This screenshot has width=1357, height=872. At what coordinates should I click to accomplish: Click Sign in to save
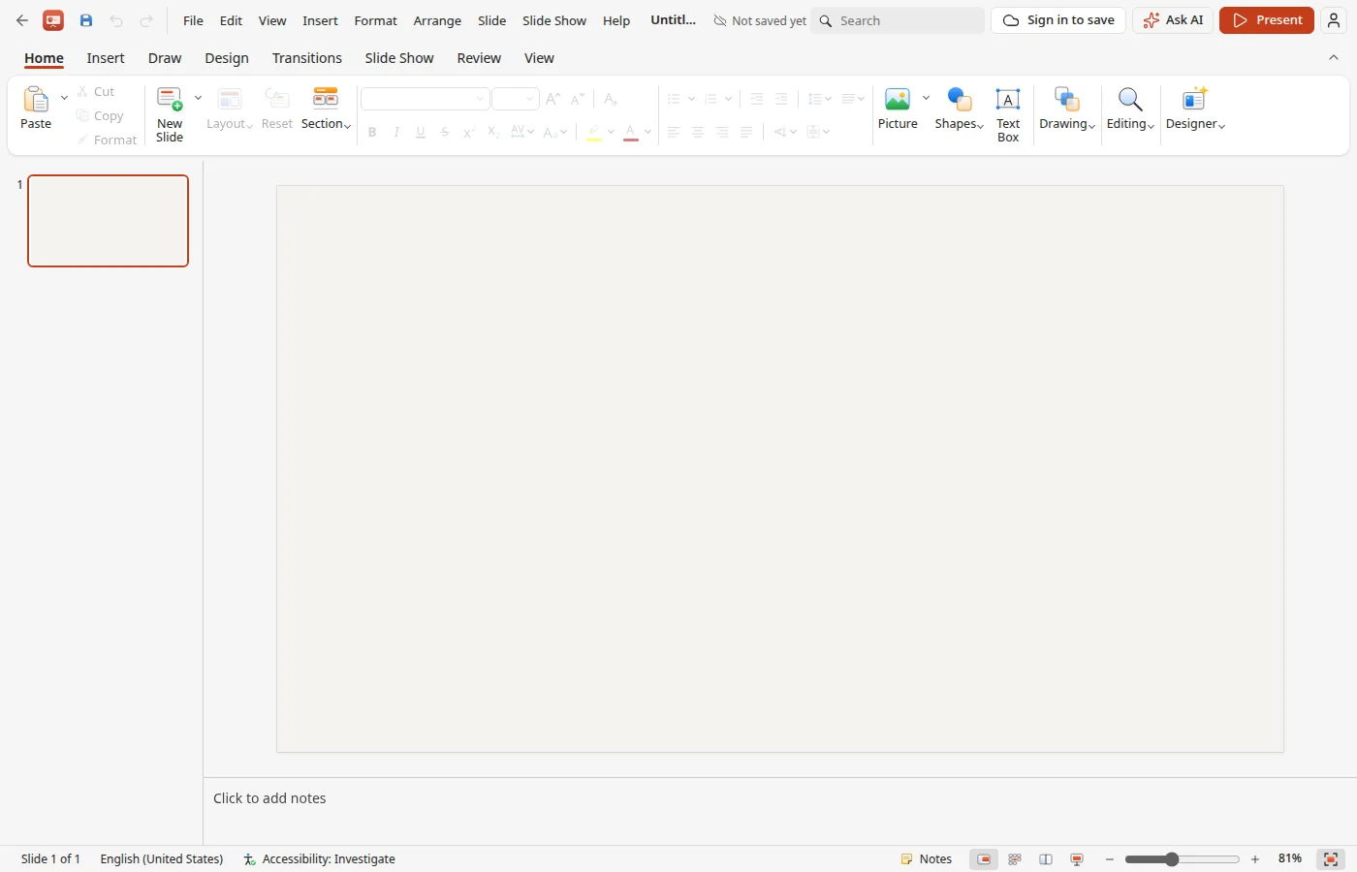1058,20
